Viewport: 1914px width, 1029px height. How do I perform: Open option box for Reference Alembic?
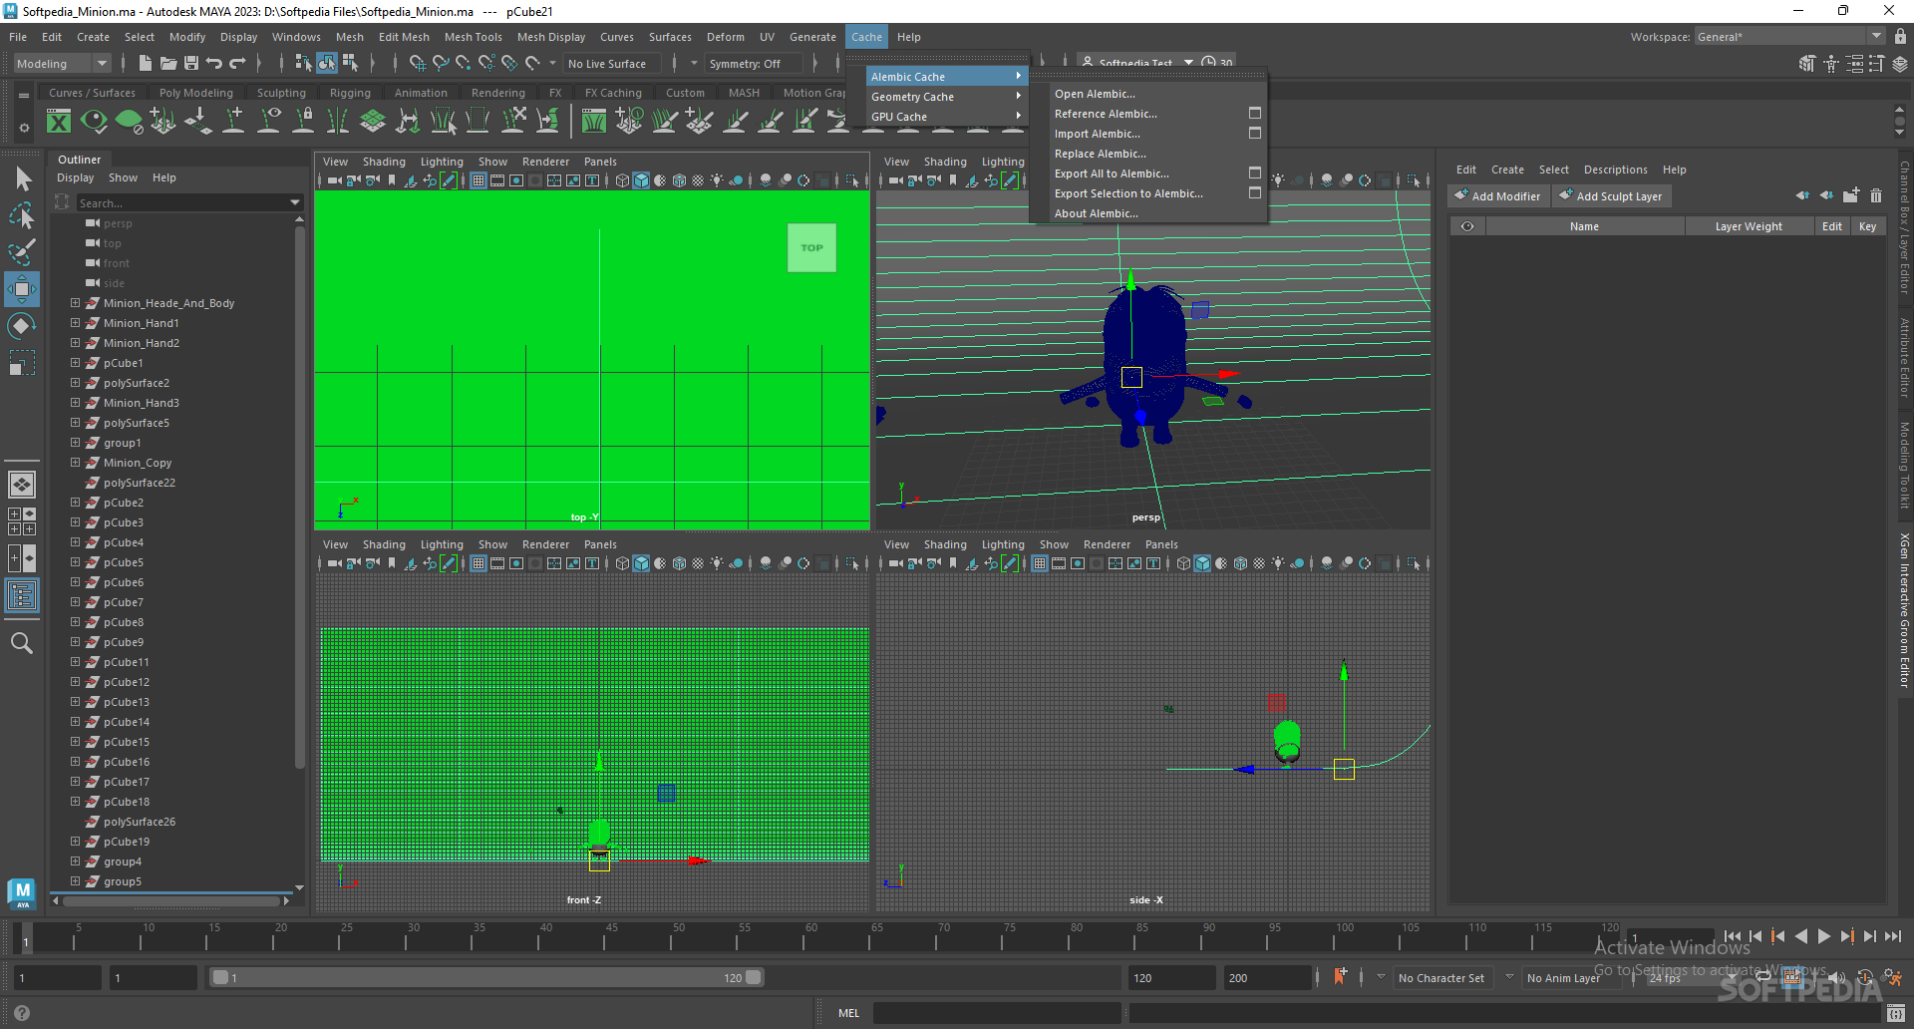1255,114
